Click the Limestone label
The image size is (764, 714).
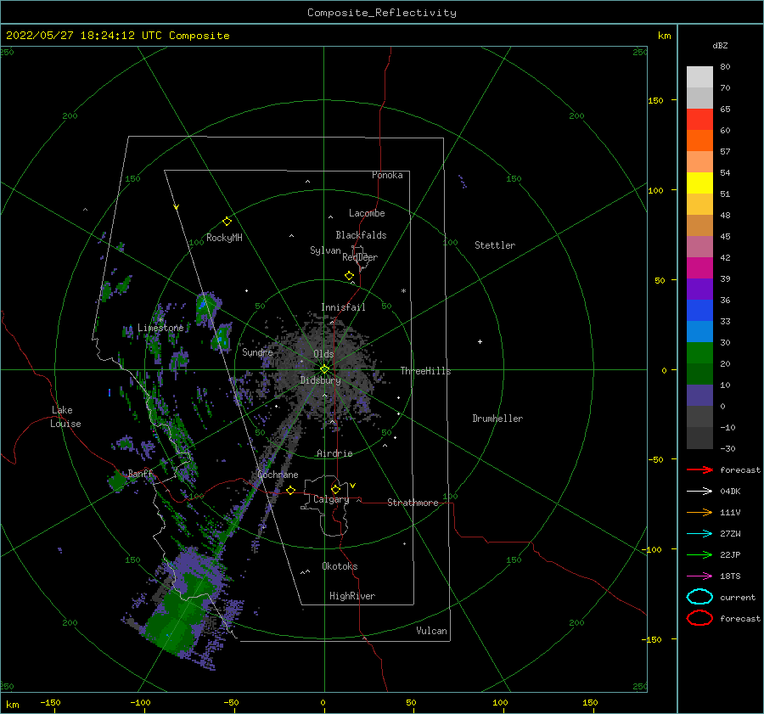click(x=160, y=328)
